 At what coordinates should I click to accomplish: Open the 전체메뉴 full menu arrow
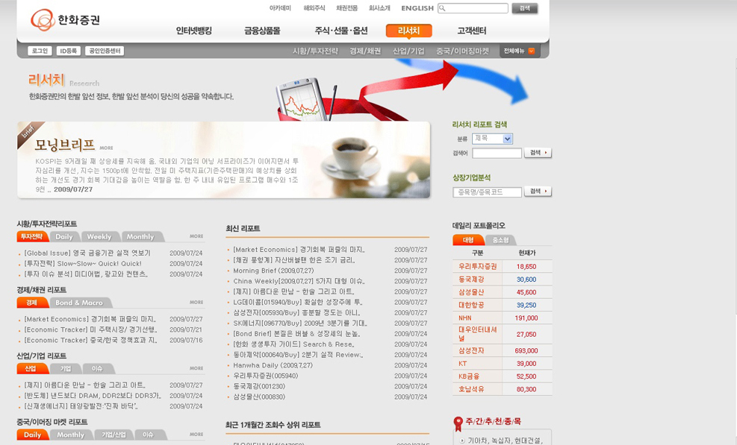coord(531,51)
